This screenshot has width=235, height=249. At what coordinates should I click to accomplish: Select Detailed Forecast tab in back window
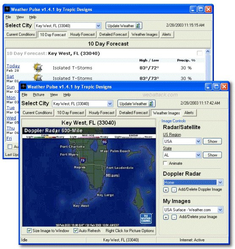pyautogui.click(x=113, y=34)
